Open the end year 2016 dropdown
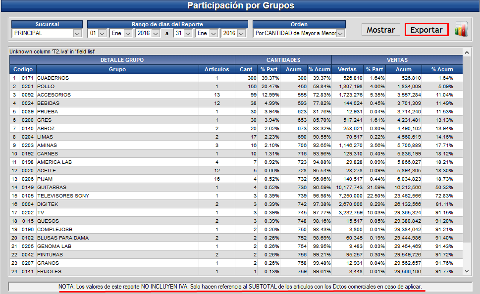The image size is (480, 294). (233, 33)
